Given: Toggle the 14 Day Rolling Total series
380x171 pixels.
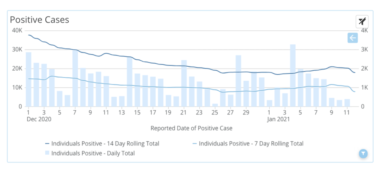Looking at the screenshot, I should [x=105, y=144].
